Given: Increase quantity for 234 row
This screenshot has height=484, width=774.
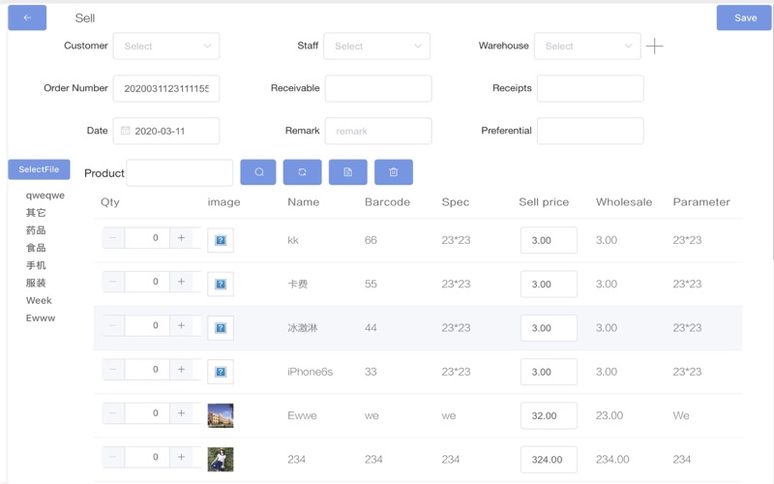Looking at the screenshot, I should 181,457.
